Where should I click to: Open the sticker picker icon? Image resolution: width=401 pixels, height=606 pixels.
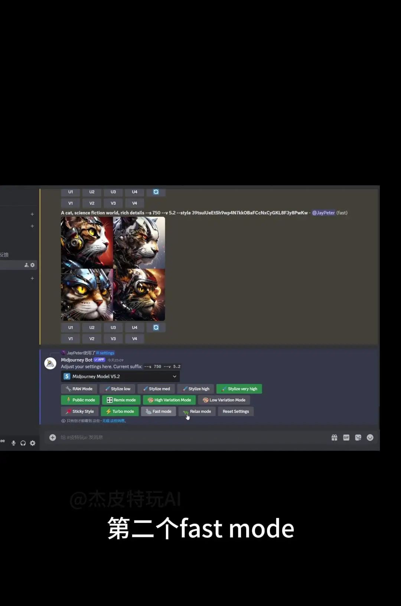358,437
